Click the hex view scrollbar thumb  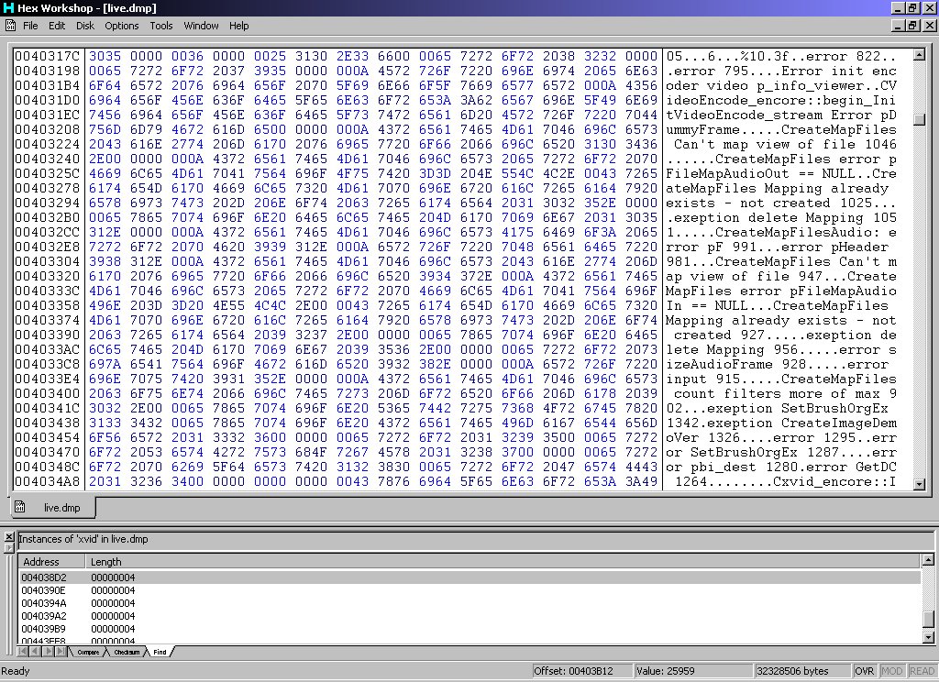pyautogui.click(x=919, y=118)
